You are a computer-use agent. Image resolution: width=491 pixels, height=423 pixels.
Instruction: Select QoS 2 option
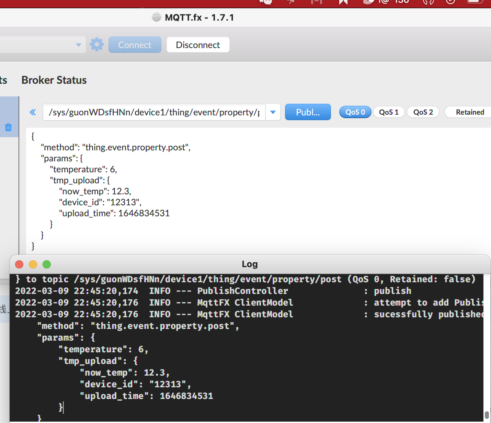423,112
